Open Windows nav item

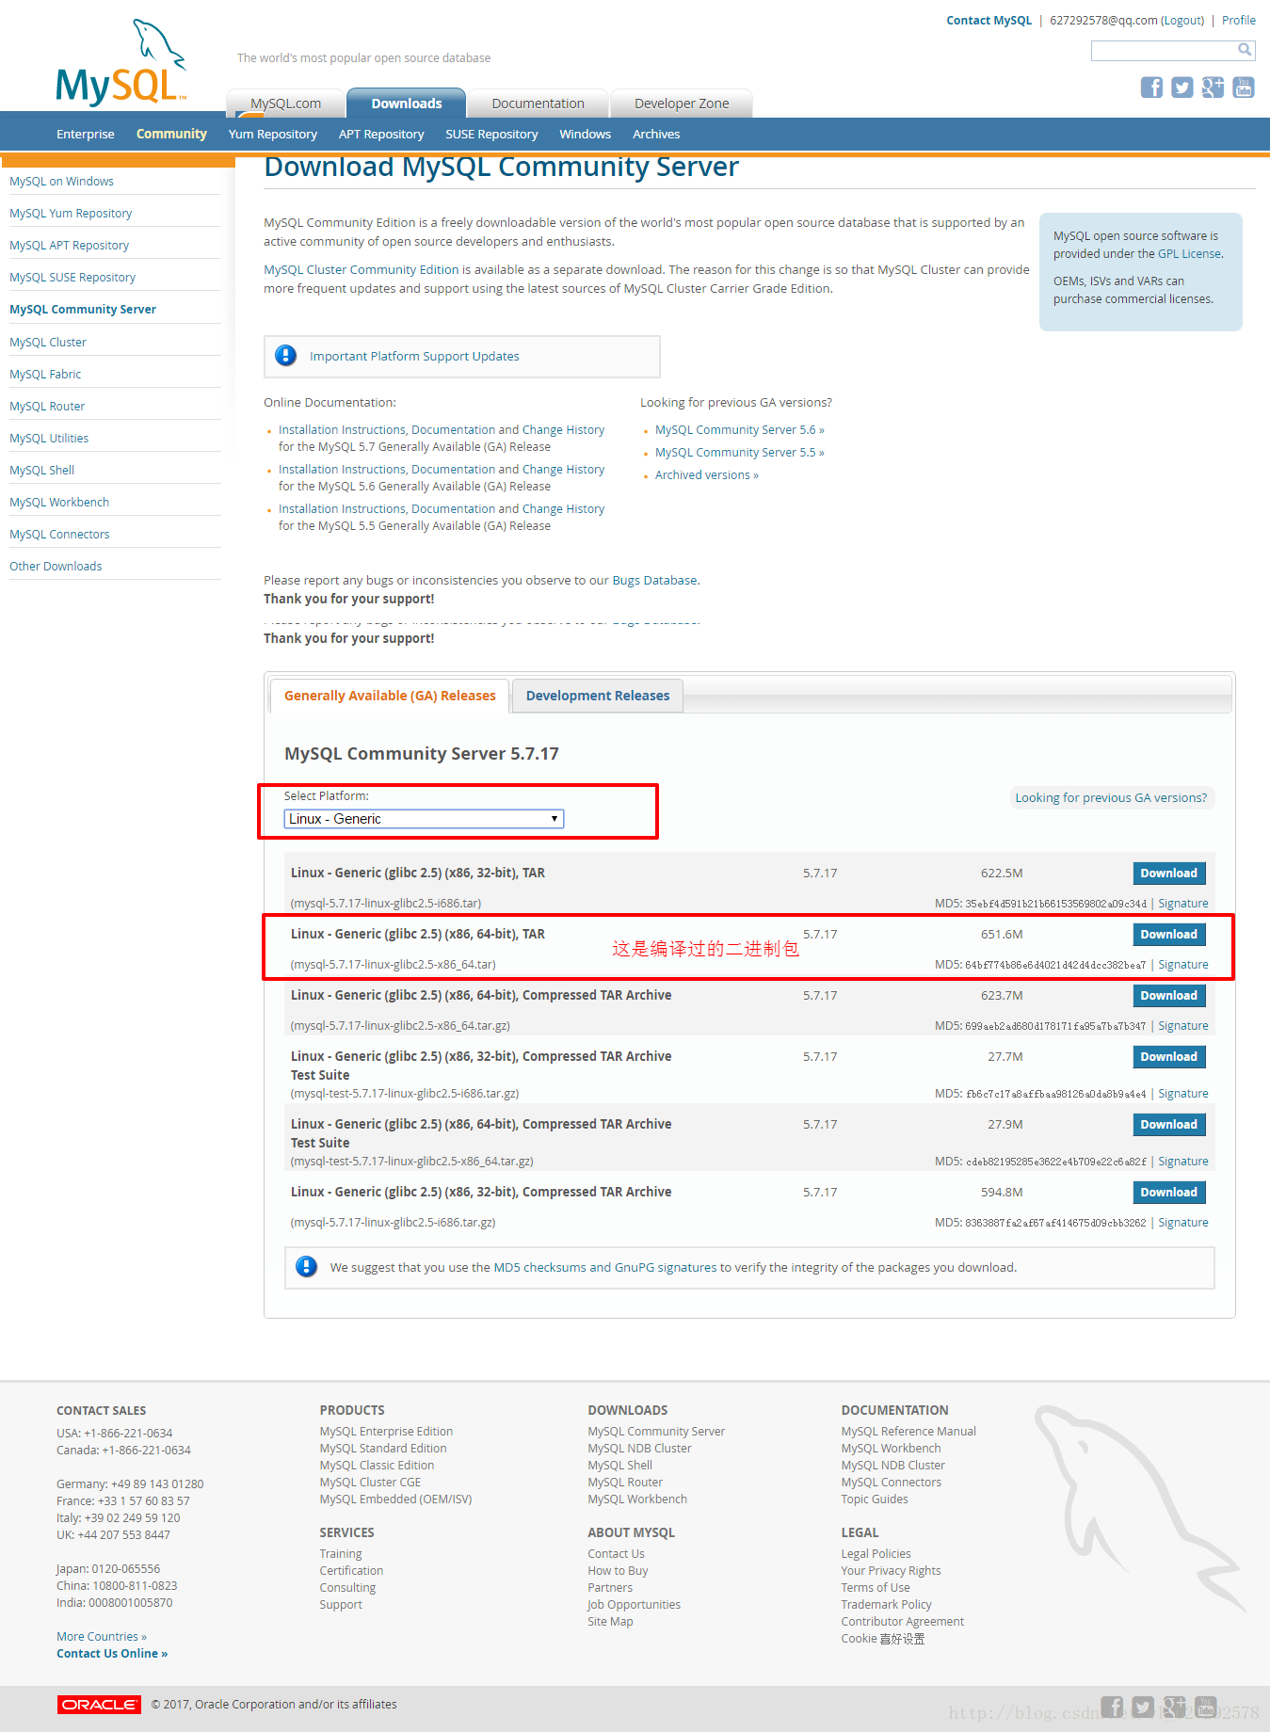pos(586,135)
